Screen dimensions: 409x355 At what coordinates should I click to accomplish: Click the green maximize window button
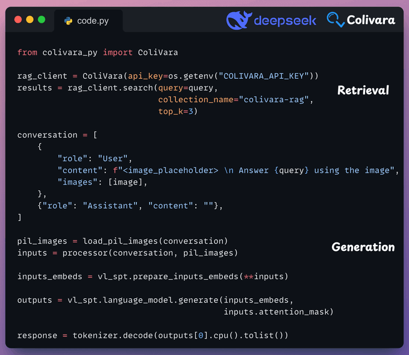pyautogui.click(x=42, y=19)
